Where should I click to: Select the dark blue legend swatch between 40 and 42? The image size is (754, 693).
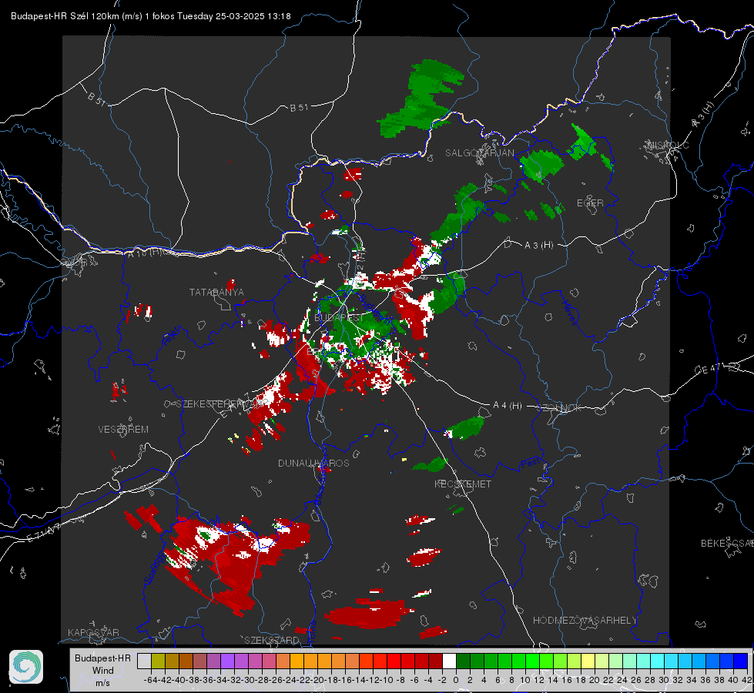[x=741, y=661]
